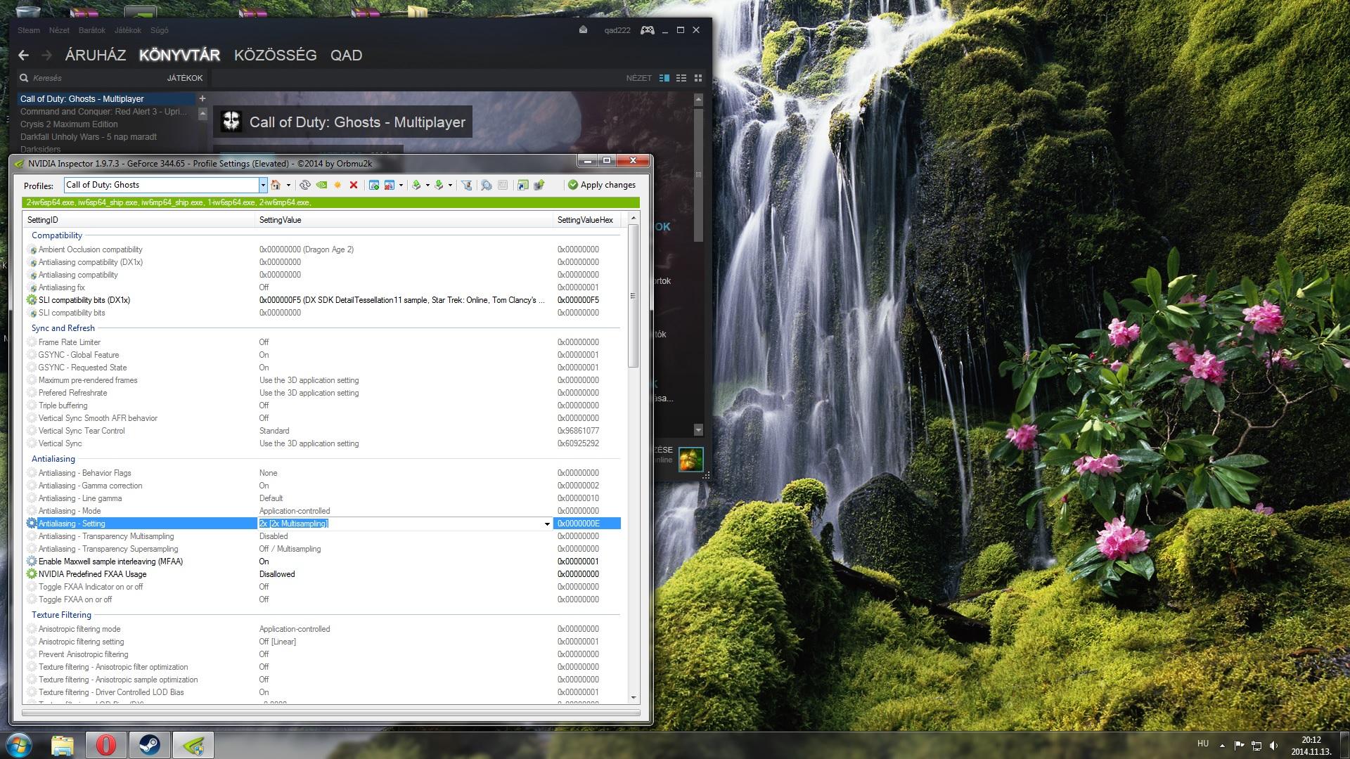Open the dropdown arrow next to remove-application icon
1350x759 pixels.
pyautogui.click(x=401, y=186)
